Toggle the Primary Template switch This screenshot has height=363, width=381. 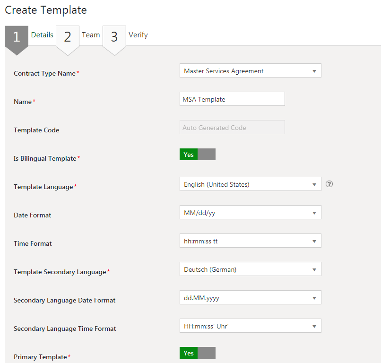(198, 353)
